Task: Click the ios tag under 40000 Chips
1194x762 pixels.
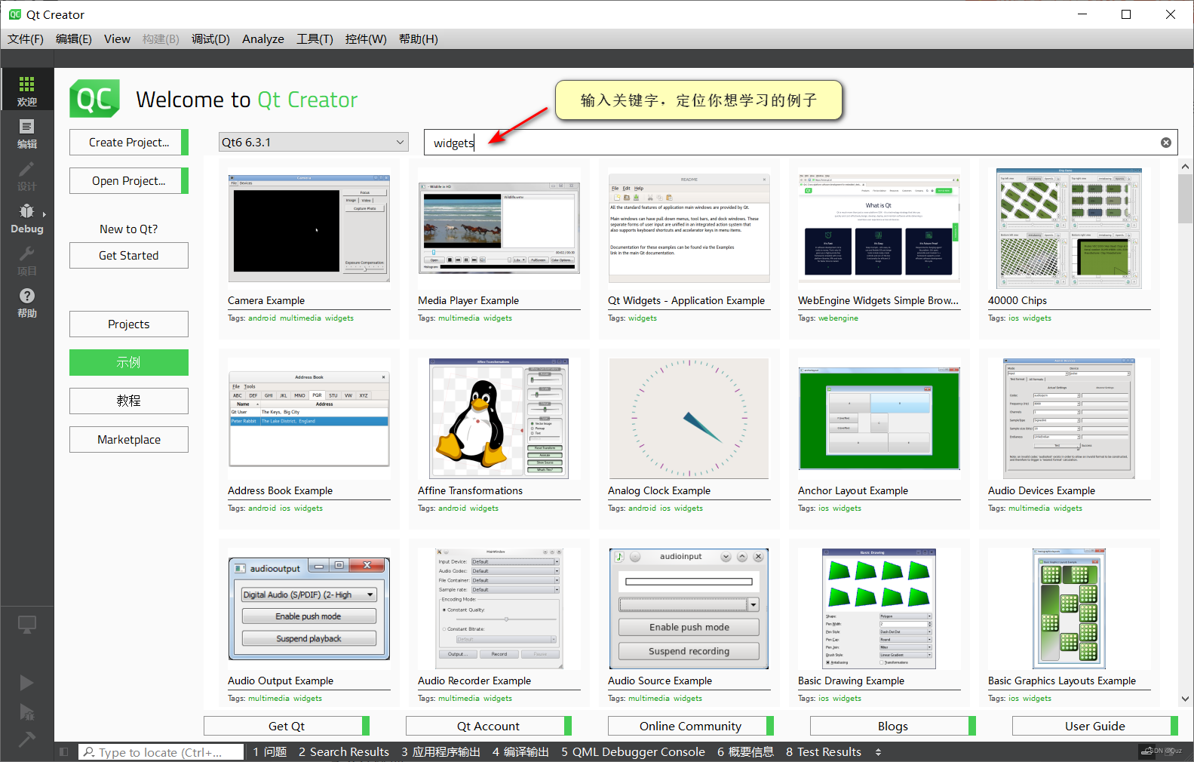Action: tap(1014, 318)
